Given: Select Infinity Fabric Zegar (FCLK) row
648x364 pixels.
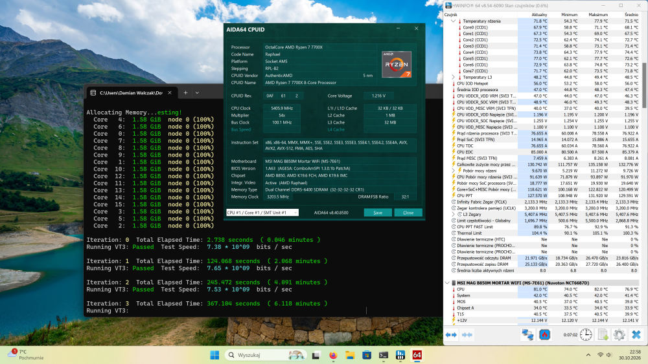Looking at the screenshot, I should pyautogui.click(x=542, y=202).
